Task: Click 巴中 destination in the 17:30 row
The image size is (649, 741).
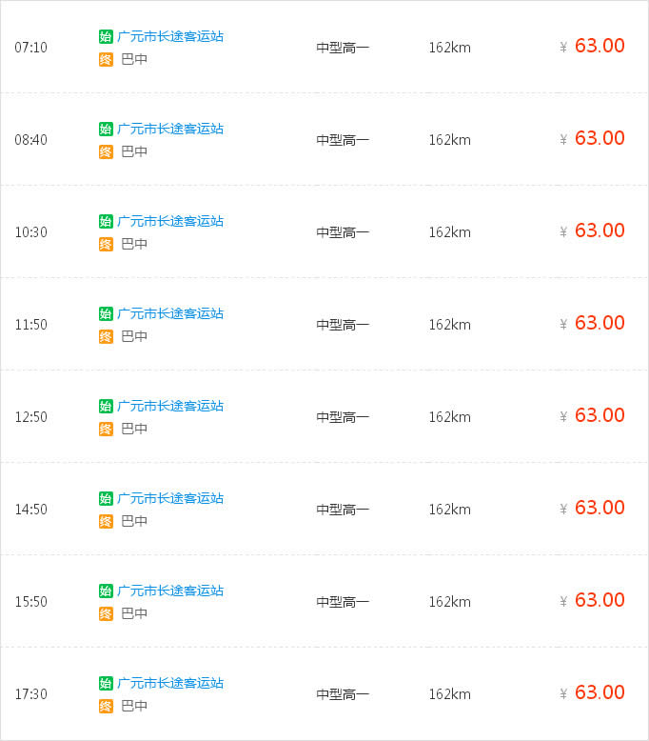Action: (x=134, y=706)
